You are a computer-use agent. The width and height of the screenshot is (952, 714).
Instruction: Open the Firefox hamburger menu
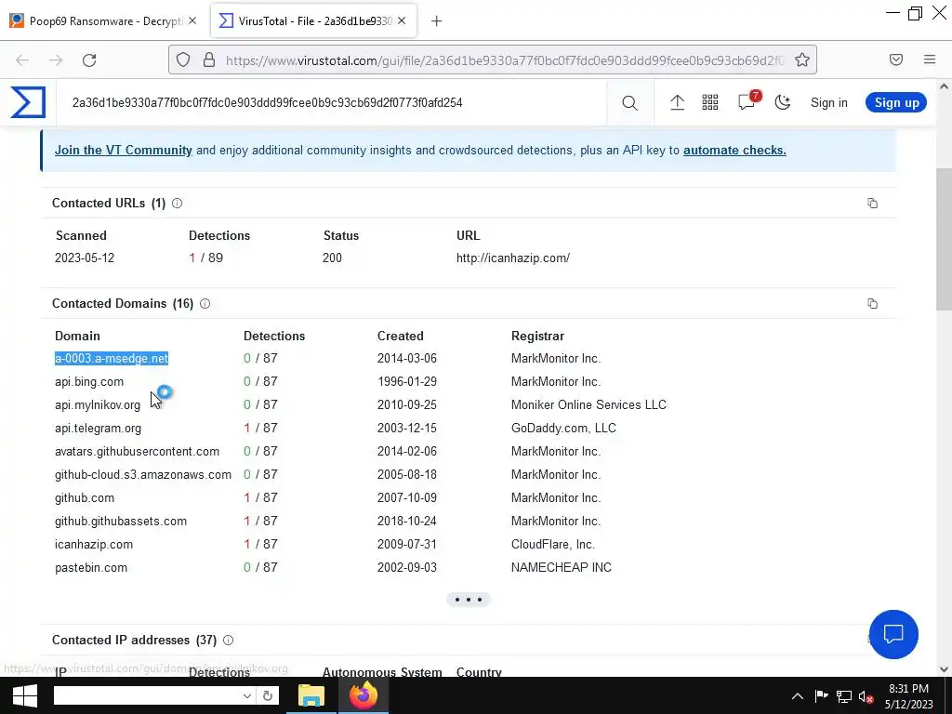click(930, 59)
